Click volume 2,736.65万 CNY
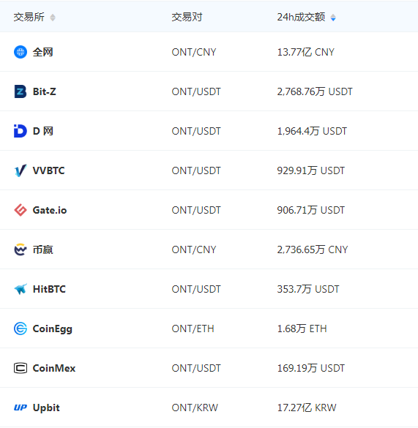 (313, 249)
